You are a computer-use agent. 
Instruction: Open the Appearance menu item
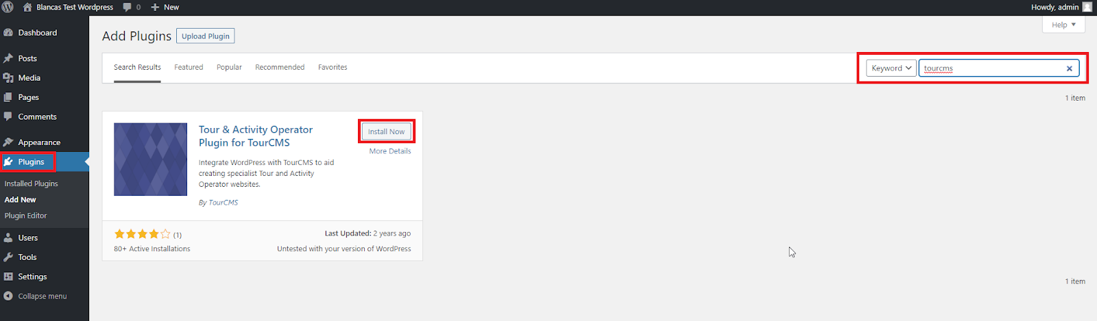pos(39,142)
